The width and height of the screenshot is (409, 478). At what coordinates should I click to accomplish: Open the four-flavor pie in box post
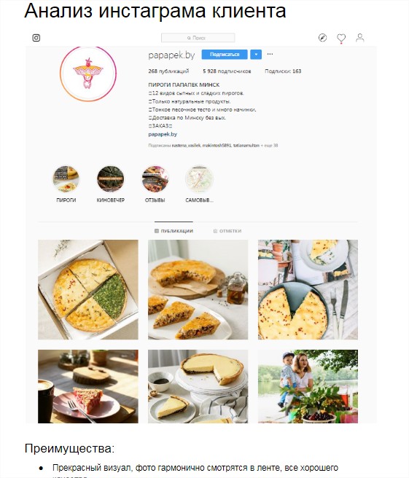(x=87, y=289)
